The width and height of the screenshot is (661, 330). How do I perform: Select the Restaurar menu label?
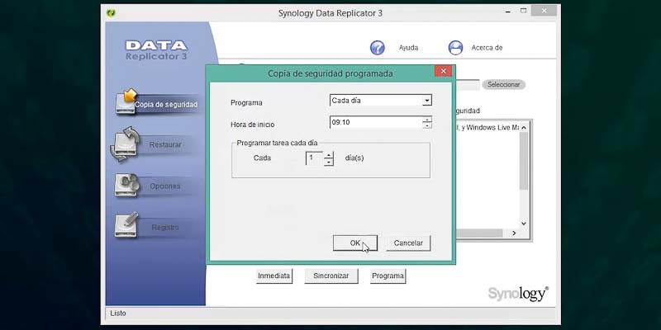click(165, 145)
